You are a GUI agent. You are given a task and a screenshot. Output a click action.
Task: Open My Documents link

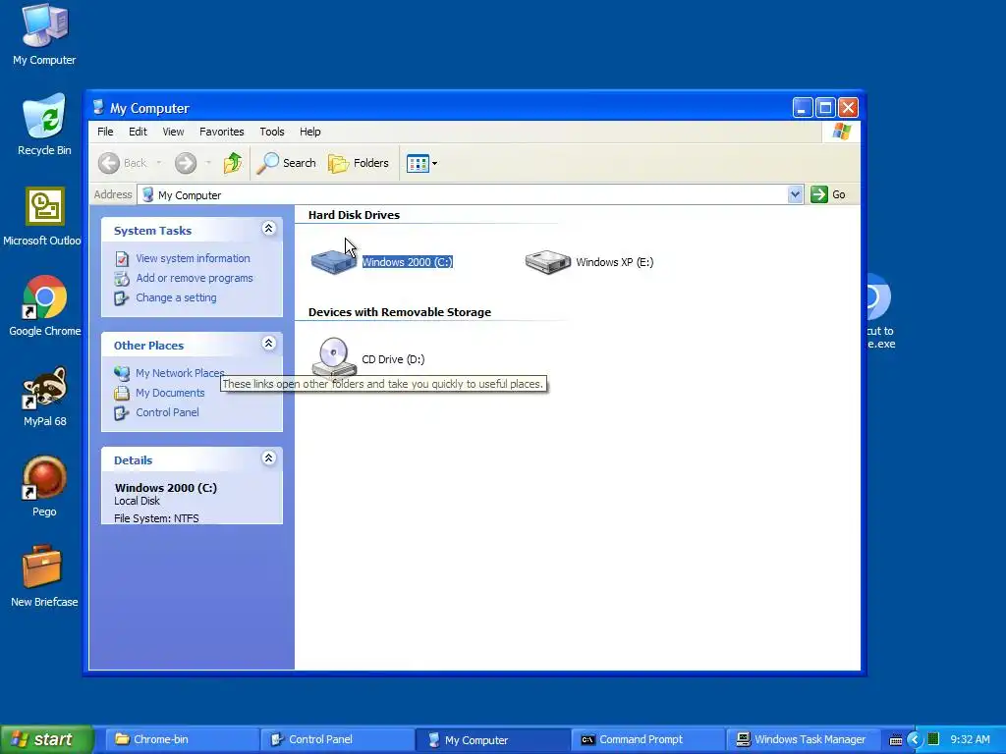[170, 393]
